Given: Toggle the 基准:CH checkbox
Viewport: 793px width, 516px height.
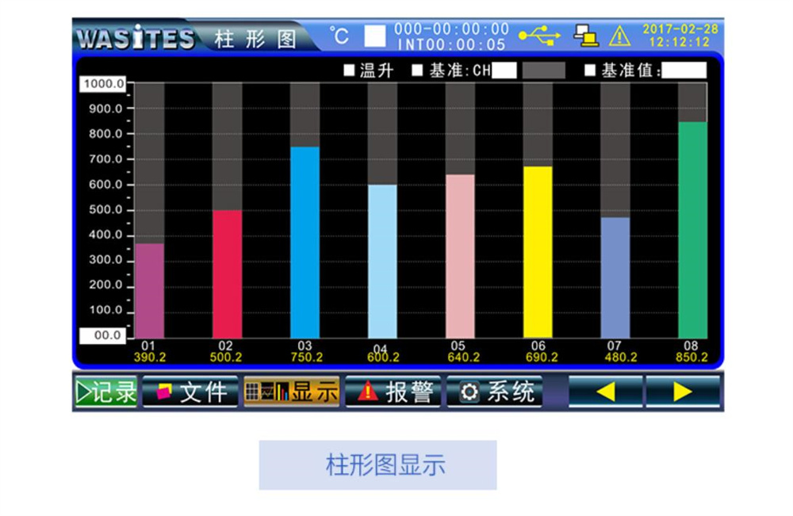Looking at the screenshot, I should [x=417, y=71].
